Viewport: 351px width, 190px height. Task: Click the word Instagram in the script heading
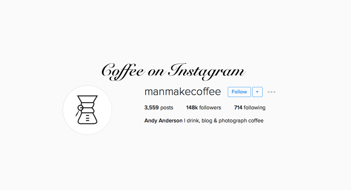[x=207, y=72]
